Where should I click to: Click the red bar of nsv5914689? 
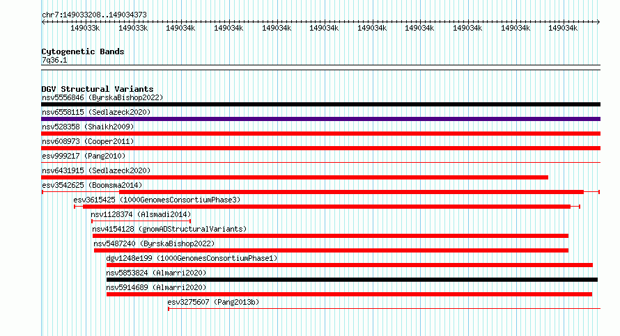click(349, 294)
